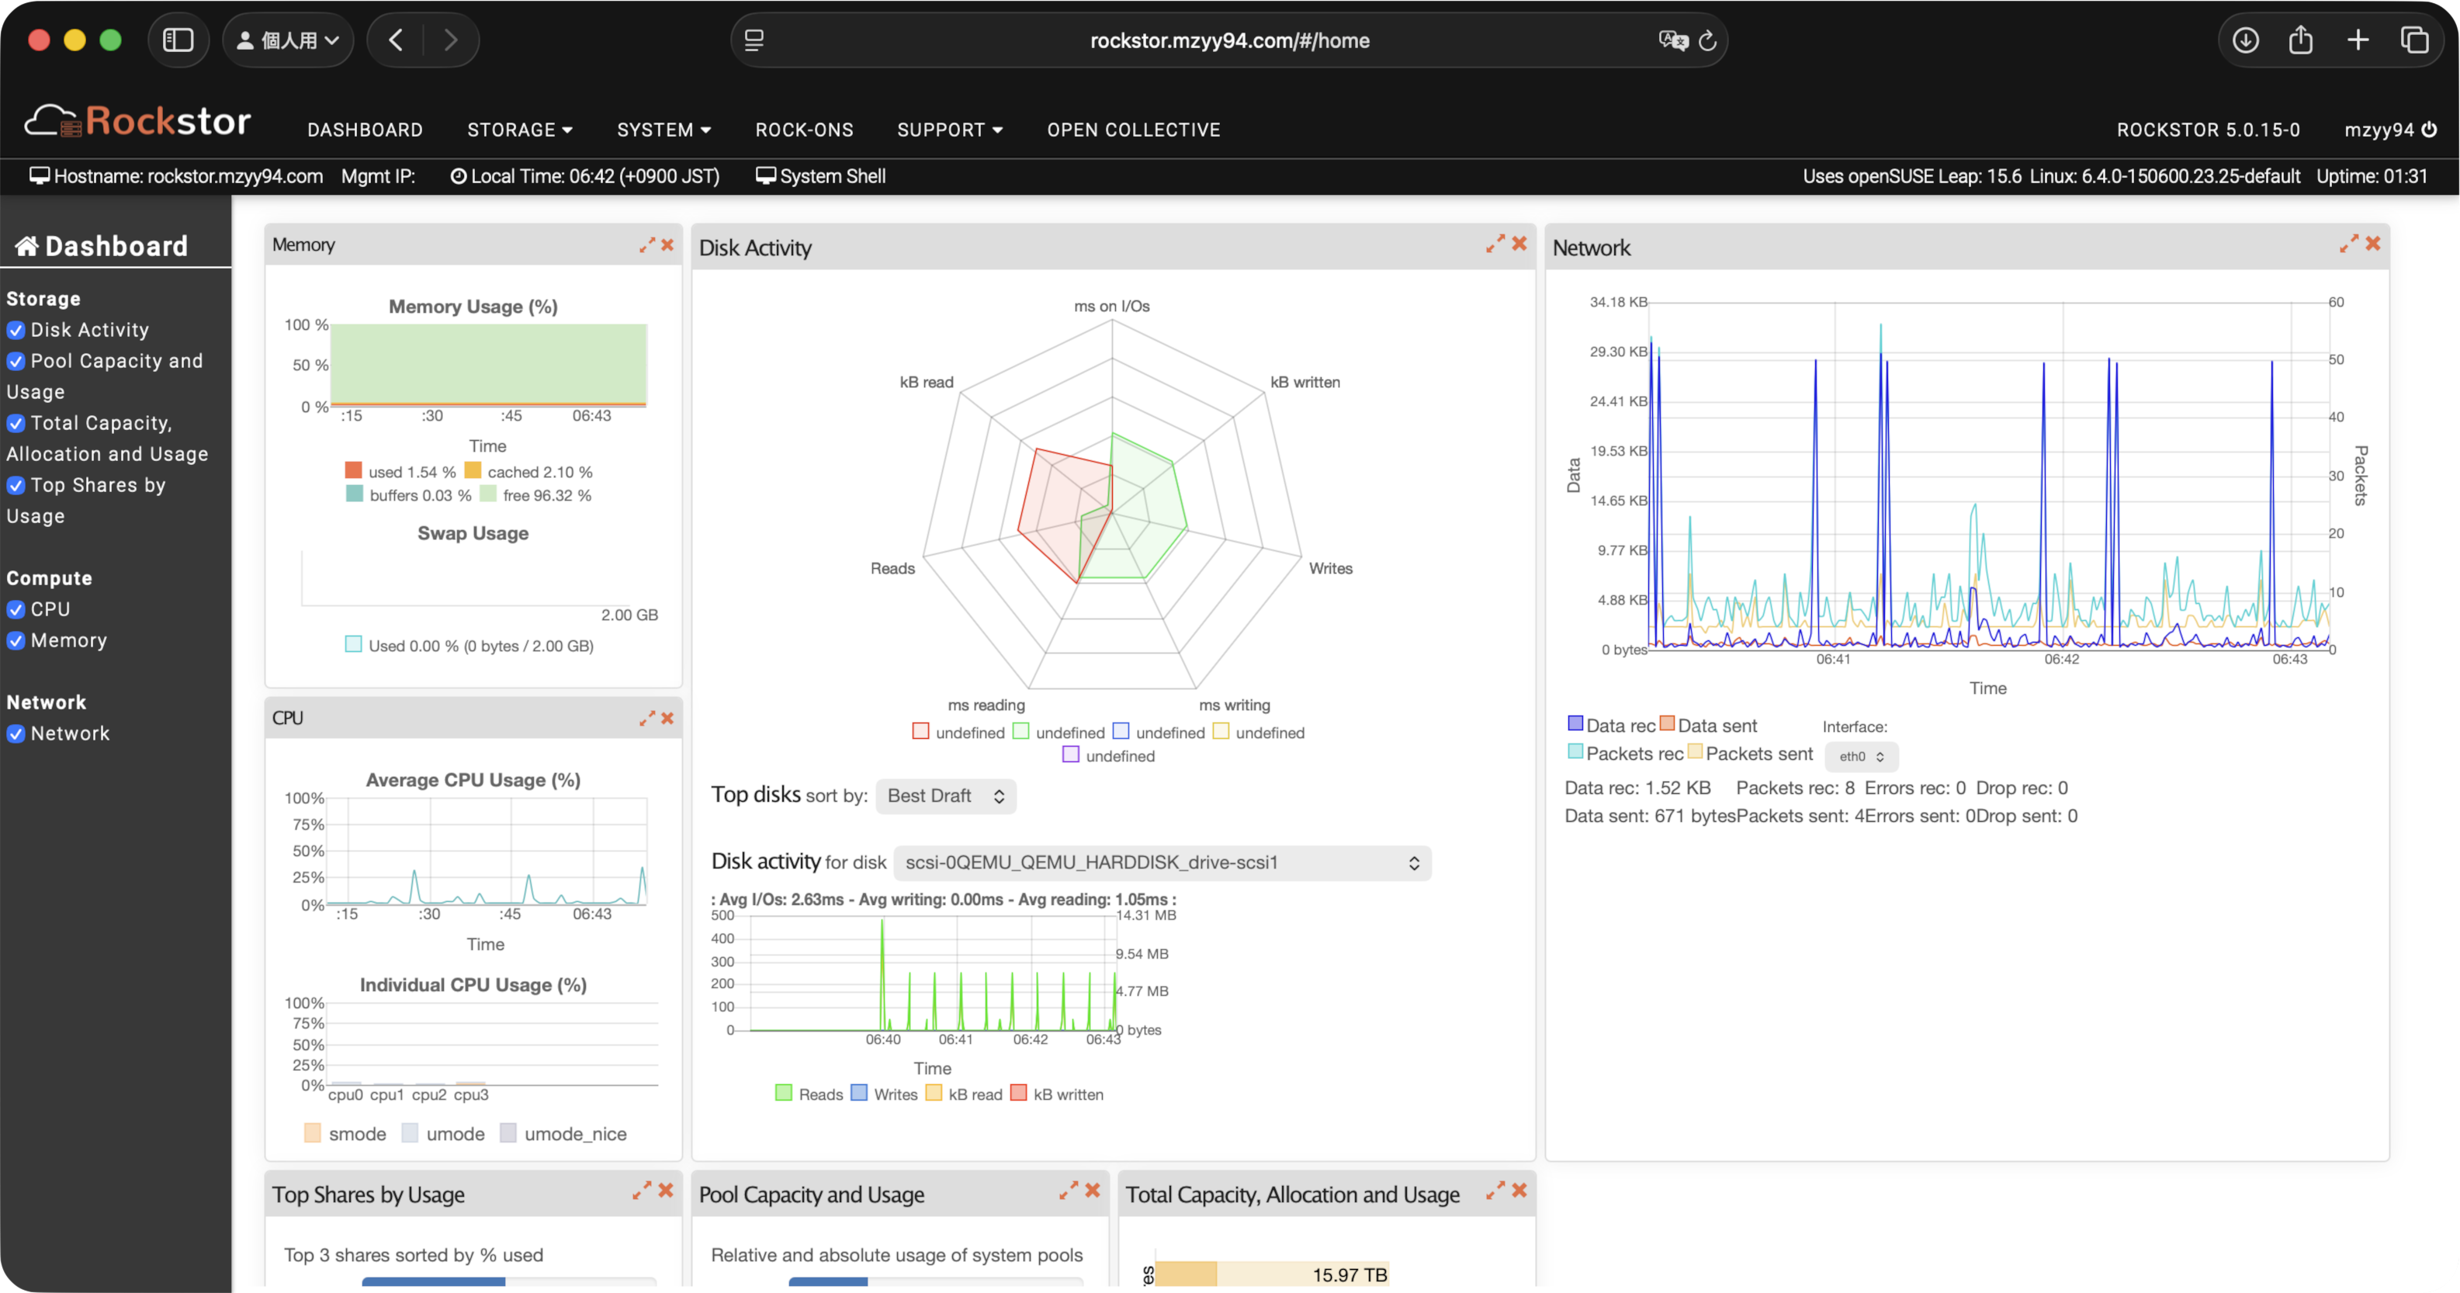Toggle the Network checkbox in sidebar
The image size is (2460, 1293).
16,733
